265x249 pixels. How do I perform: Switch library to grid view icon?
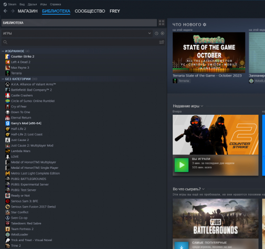pos(162,23)
